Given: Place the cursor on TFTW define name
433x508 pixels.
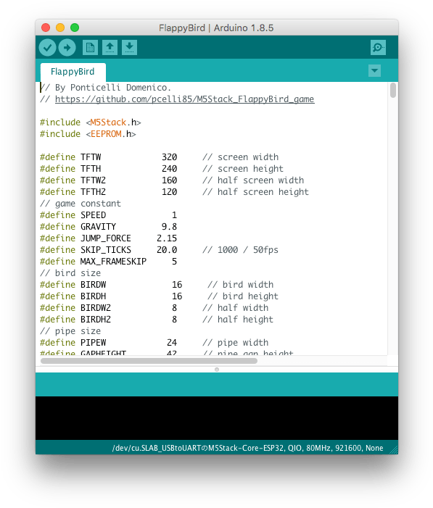Looking at the screenshot, I should click(91, 157).
